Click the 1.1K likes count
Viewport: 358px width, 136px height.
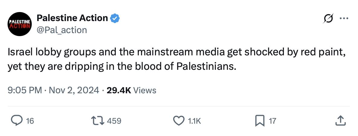(x=194, y=121)
